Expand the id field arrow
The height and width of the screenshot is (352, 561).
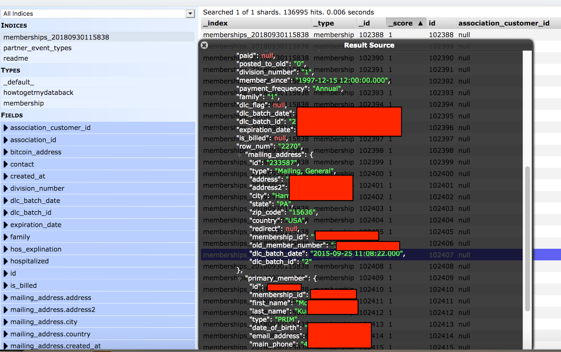[x=5, y=273]
